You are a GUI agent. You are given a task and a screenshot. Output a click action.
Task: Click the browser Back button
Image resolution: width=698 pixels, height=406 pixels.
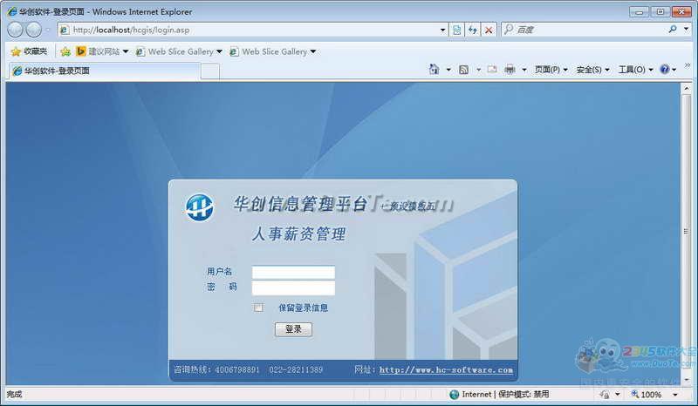point(15,30)
